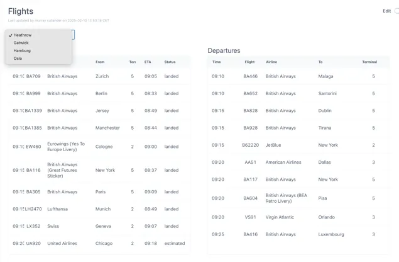
Task: Select arrival flight BA1385
Action: [x=33, y=128]
